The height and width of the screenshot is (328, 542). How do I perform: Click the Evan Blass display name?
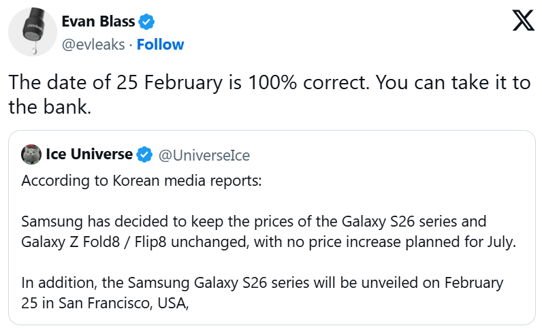(98, 21)
